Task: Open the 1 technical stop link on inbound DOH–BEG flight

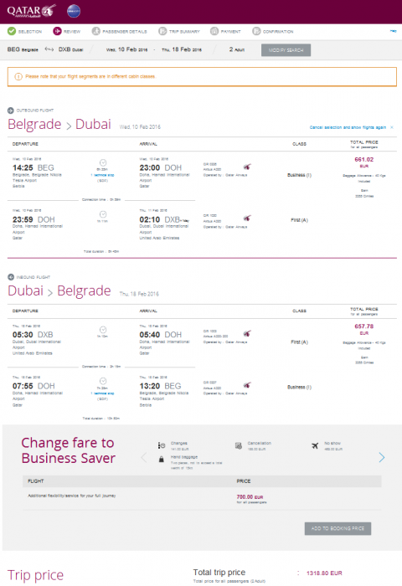Action: (102, 393)
